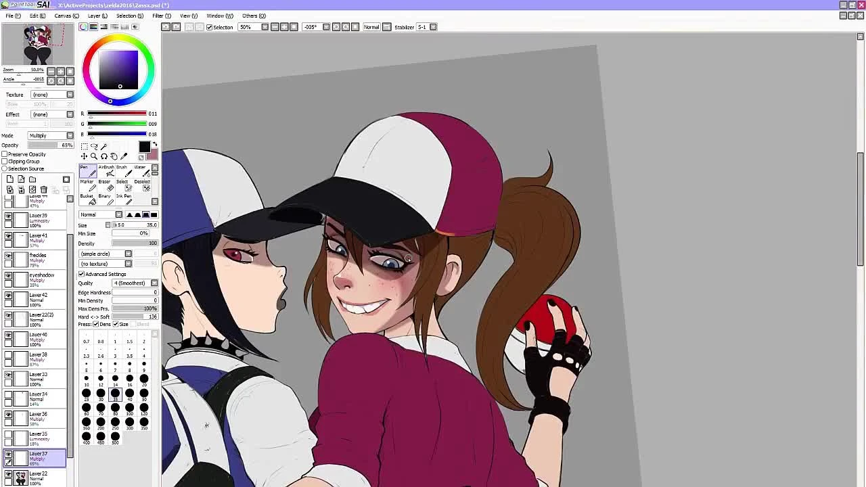
Task: Enable the Preserve Opacity checkbox
Action: pos(5,154)
